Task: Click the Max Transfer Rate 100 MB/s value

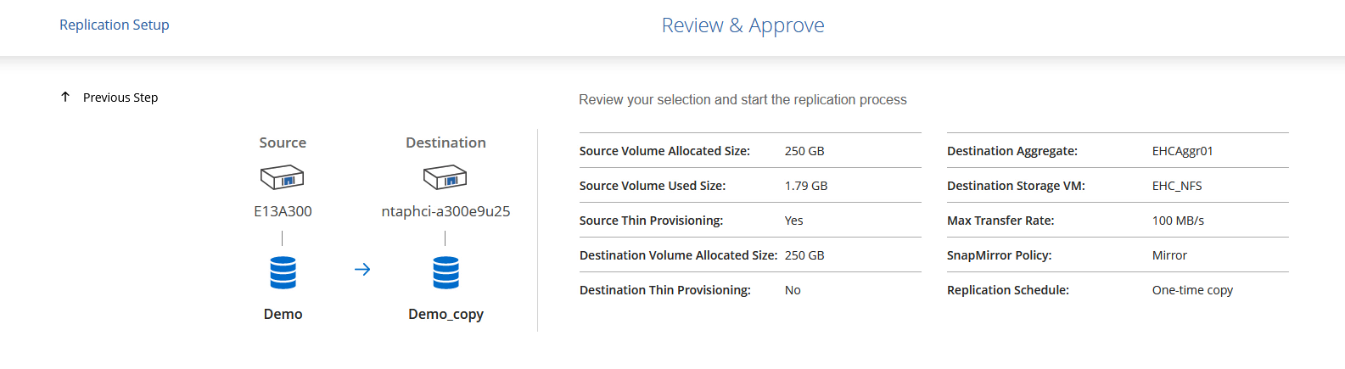Action: point(1178,221)
